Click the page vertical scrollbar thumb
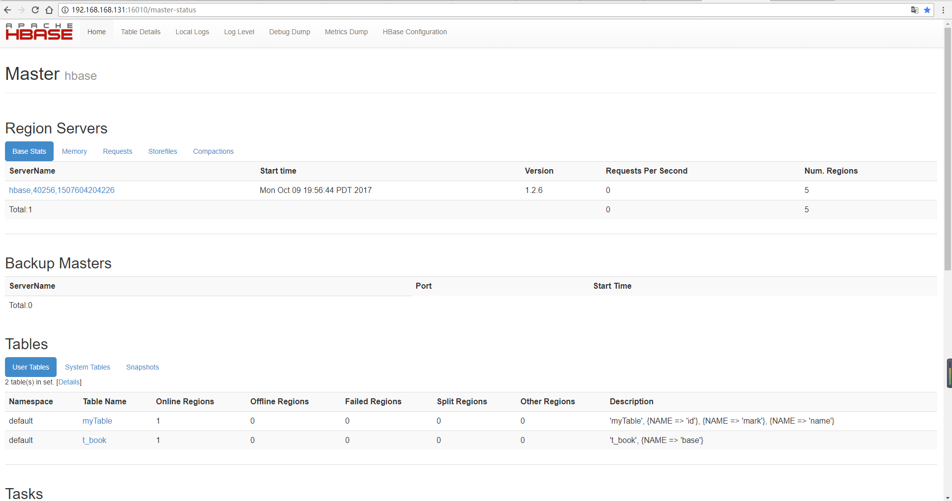This screenshot has height=501, width=952. pos(948,149)
